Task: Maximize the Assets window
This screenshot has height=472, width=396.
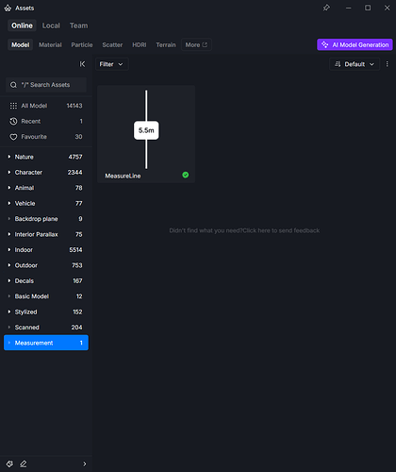Action: click(368, 8)
